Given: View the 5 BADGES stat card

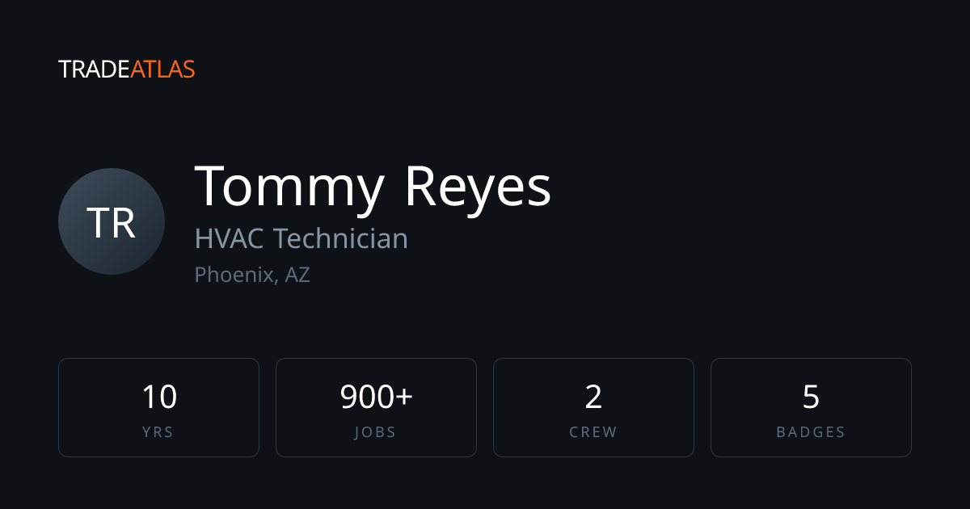Looking at the screenshot, I should pos(811,407).
